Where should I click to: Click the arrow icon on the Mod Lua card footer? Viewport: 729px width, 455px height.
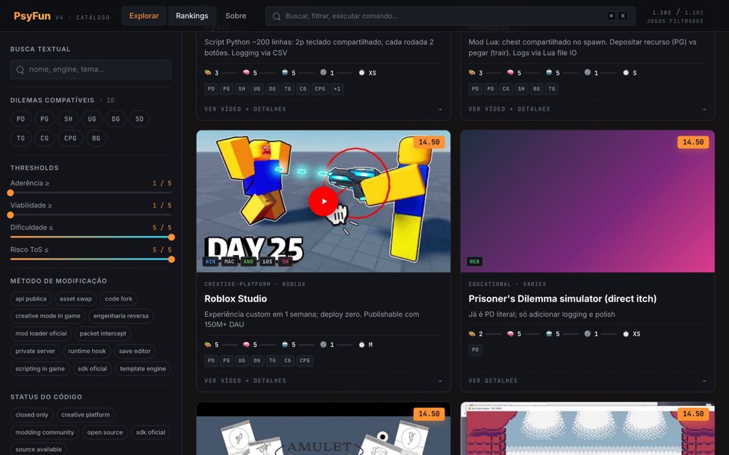click(x=704, y=109)
